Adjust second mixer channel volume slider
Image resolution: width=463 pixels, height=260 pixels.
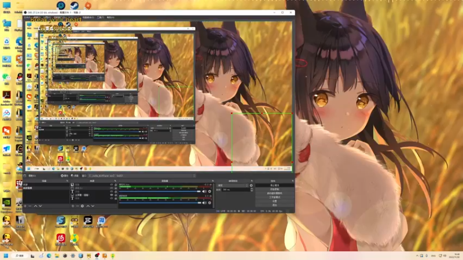[160, 203]
